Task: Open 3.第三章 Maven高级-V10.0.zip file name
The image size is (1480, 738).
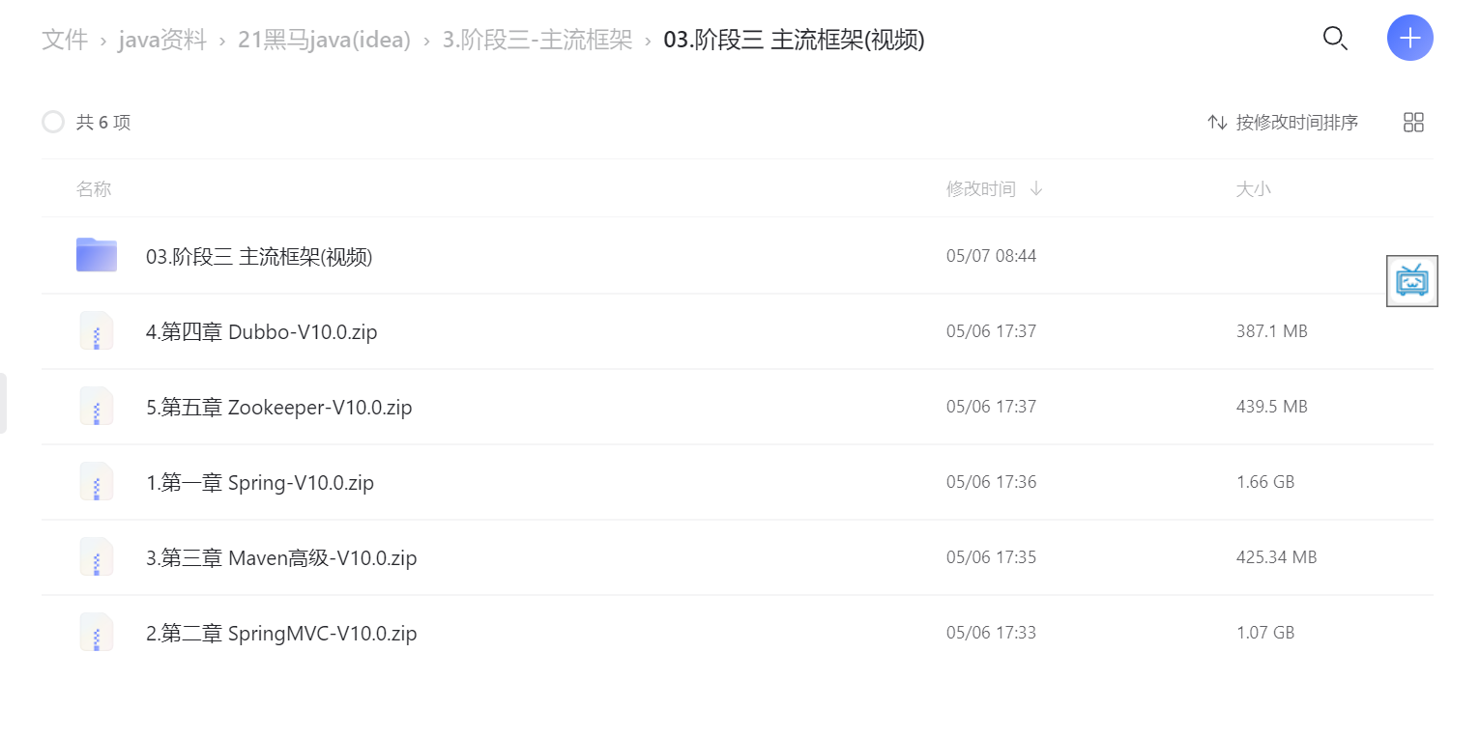Action: (x=281, y=557)
